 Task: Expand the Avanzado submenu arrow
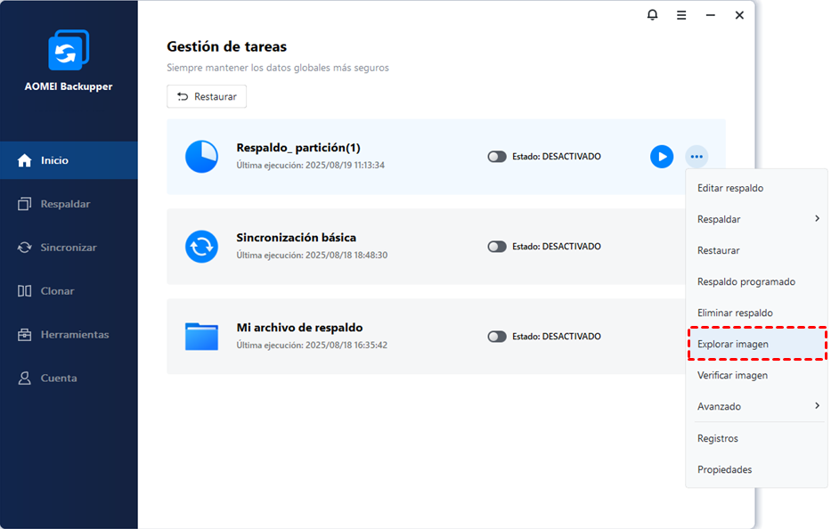click(x=817, y=405)
